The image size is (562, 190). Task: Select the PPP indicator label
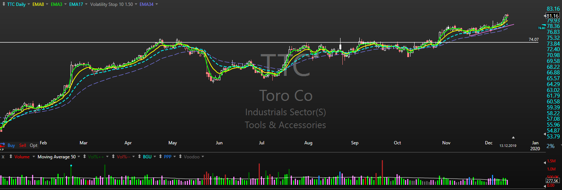click(x=167, y=157)
